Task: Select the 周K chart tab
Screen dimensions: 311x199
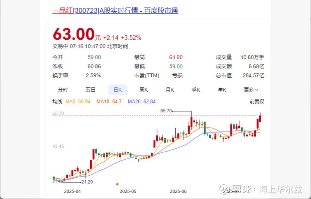Action: [x=143, y=90]
